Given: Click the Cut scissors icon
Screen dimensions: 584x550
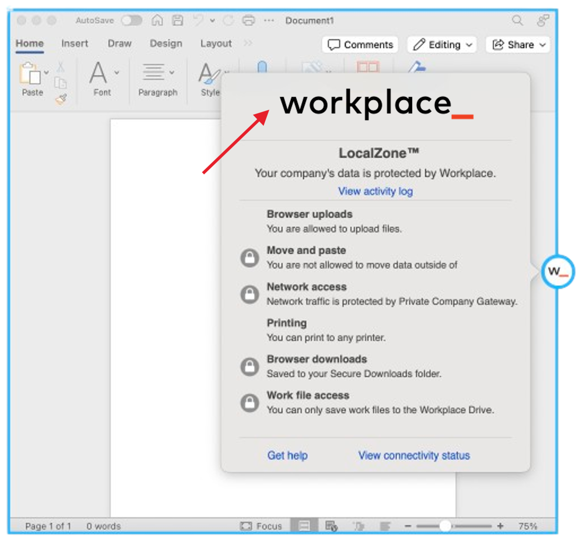Looking at the screenshot, I should point(60,67).
